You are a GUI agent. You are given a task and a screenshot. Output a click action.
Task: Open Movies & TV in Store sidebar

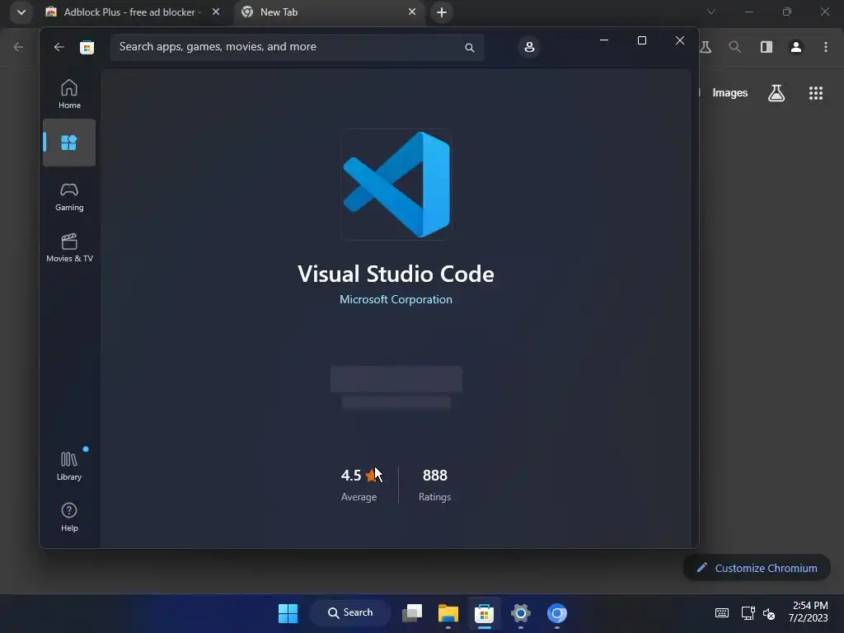[69, 247]
